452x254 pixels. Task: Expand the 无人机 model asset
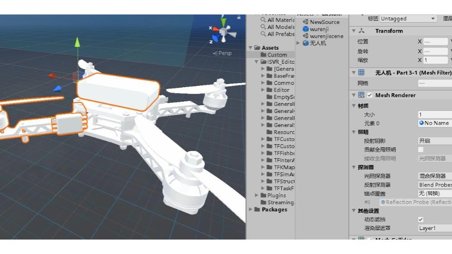tap(298, 43)
